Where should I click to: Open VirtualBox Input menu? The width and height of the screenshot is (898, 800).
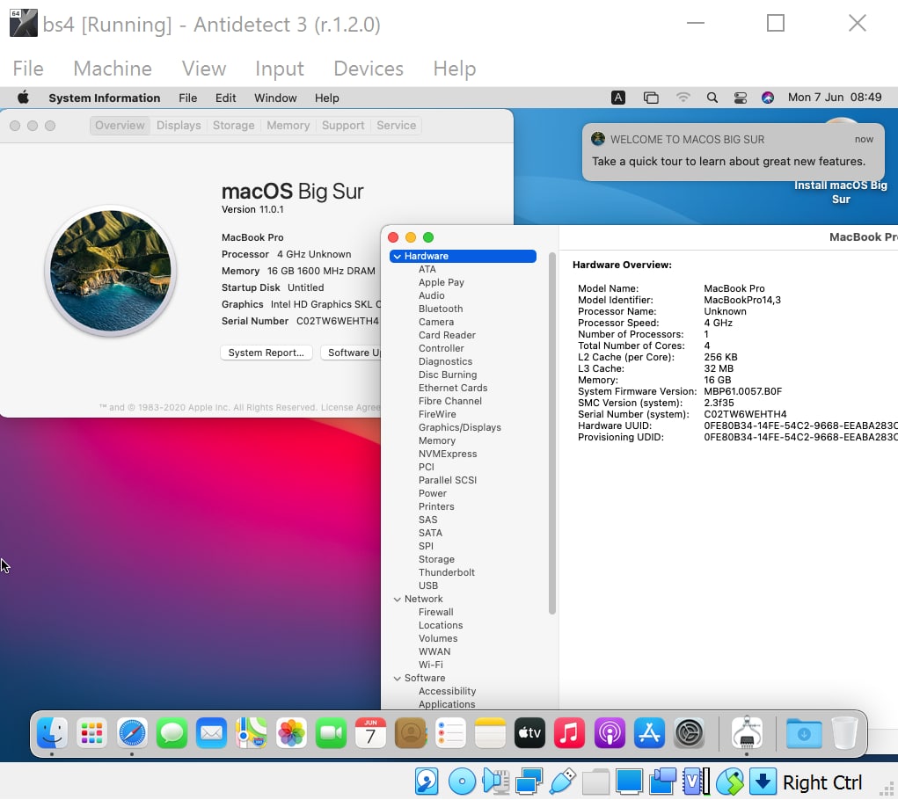pyautogui.click(x=280, y=69)
